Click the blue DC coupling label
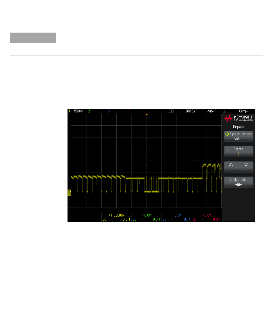The image size is (273, 335). click(165, 219)
